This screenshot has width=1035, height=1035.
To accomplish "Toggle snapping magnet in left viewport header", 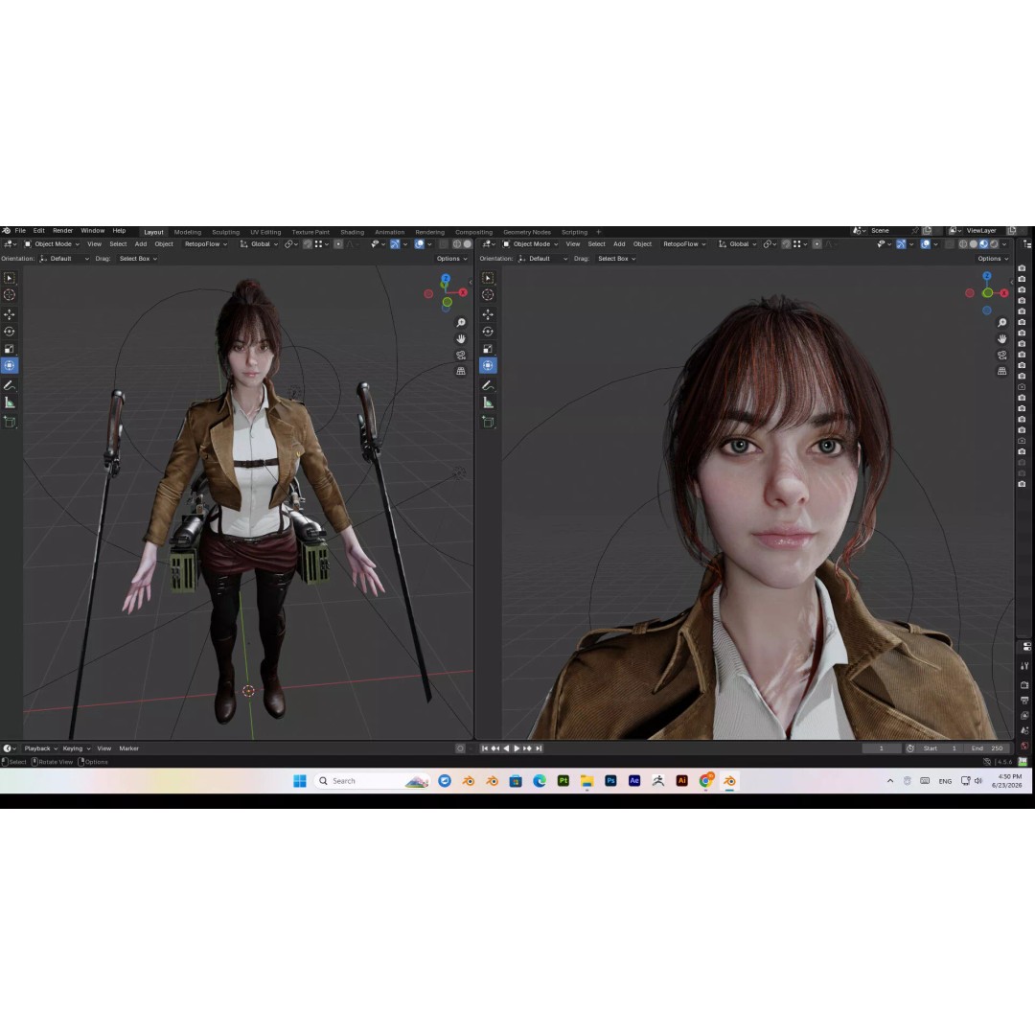I will tap(307, 244).
